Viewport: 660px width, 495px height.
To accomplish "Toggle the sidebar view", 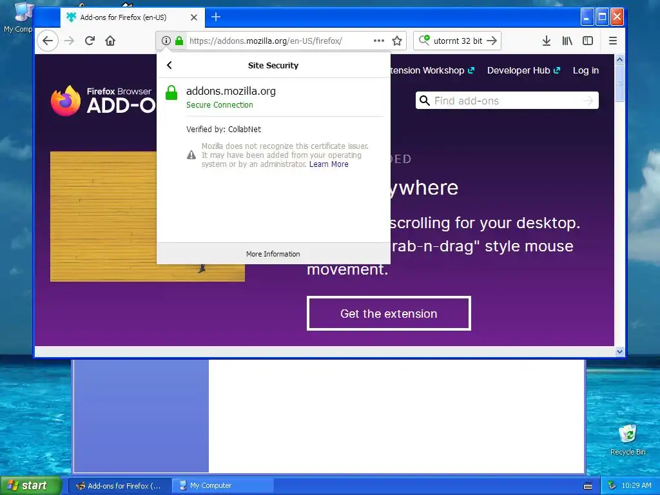I will pos(588,41).
